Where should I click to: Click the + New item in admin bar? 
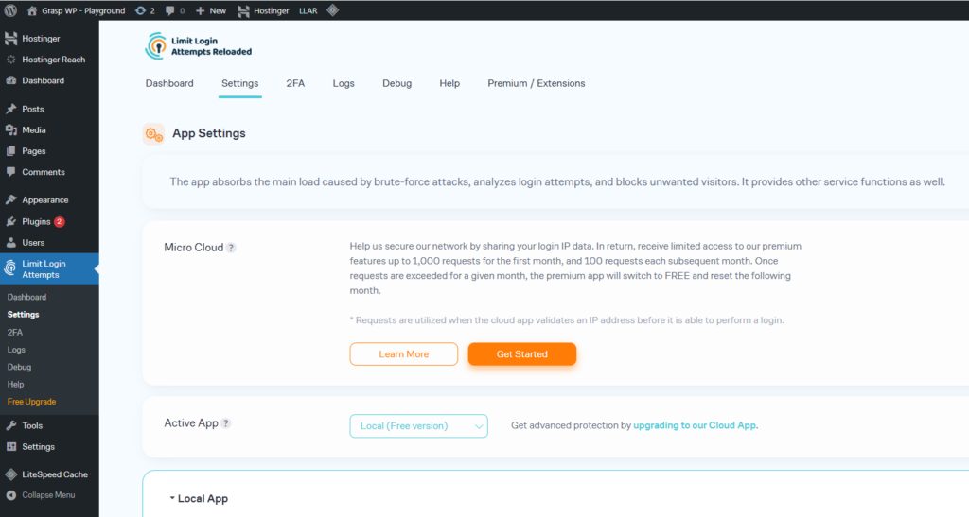pyautogui.click(x=211, y=10)
